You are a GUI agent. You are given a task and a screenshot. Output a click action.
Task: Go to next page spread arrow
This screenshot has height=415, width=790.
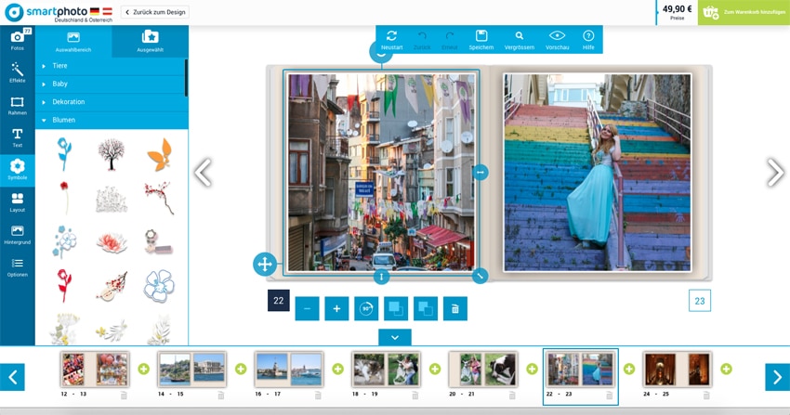click(775, 173)
